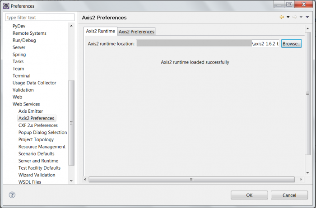The width and height of the screenshot is (316, 208).
Task: Open the back history dropdown arrow
Action: (288, 17)
